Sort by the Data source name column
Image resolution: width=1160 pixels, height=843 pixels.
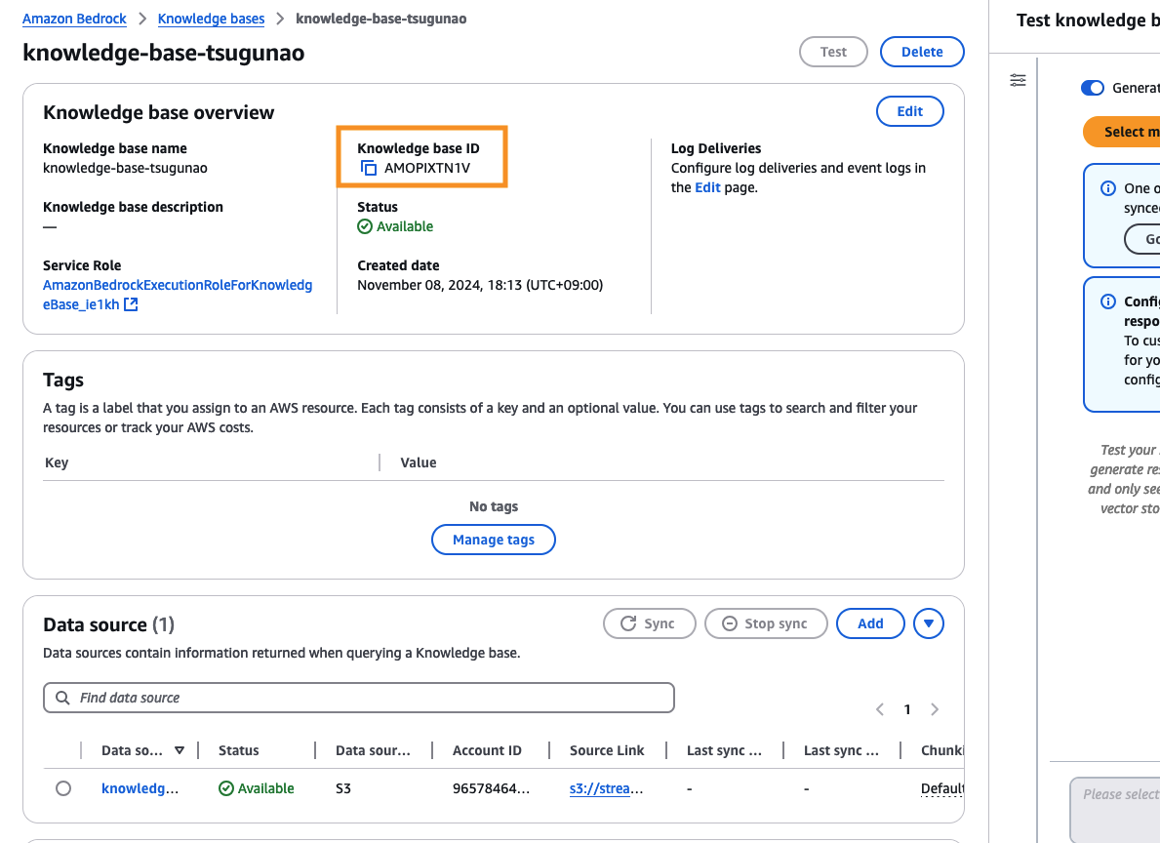[x=180, y=750]
